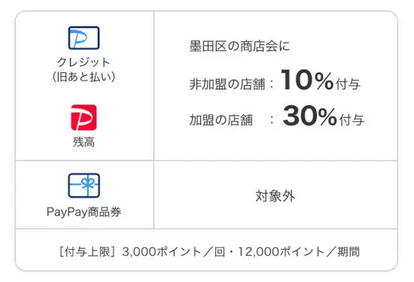This screenshot has width=414, height=282.
Task: Click the PayPay Credit card icon
Action: (x=84, y=38)
